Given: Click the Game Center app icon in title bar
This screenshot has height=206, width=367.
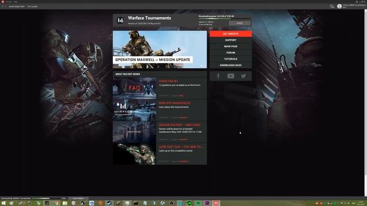Looking at the screenshot, I should (2, 2).
